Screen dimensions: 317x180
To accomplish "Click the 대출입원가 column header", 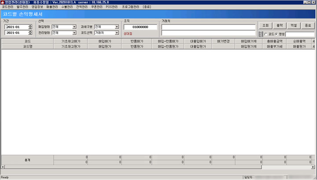I will tap(198, 47).
